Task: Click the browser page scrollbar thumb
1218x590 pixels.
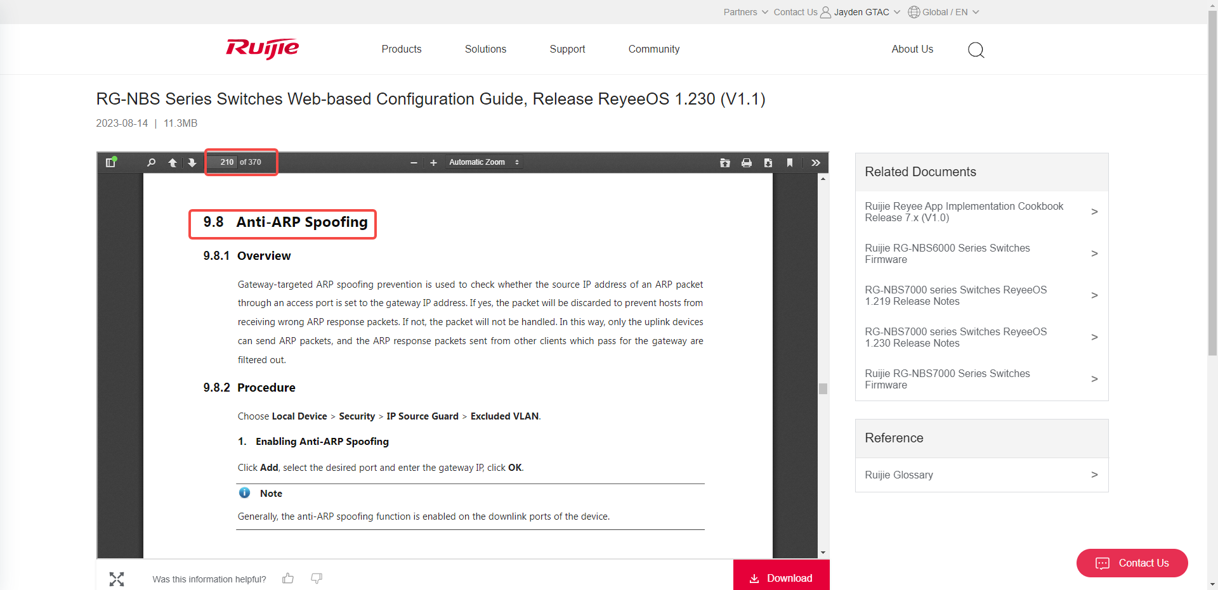Action: [1212, 184]
